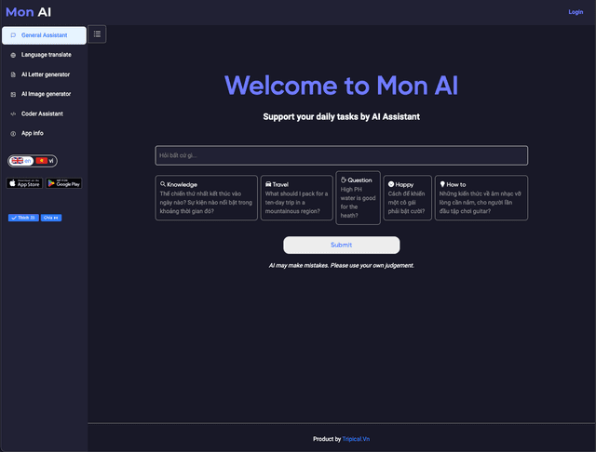Click the Travel car icon
The image size is (596, 452).
pos(268,184)
